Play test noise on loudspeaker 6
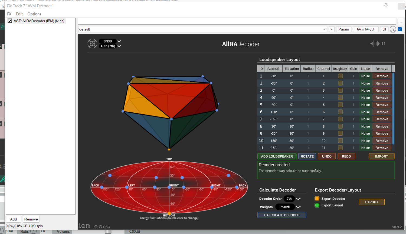 [x=365, y=112]
